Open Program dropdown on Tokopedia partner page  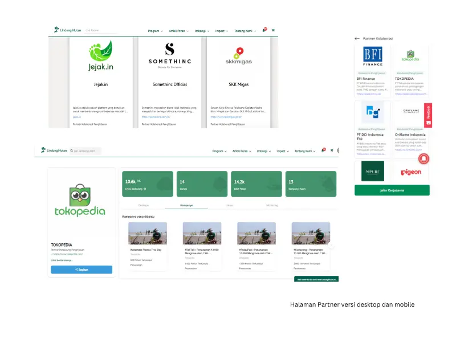click(x=219, y=151)
